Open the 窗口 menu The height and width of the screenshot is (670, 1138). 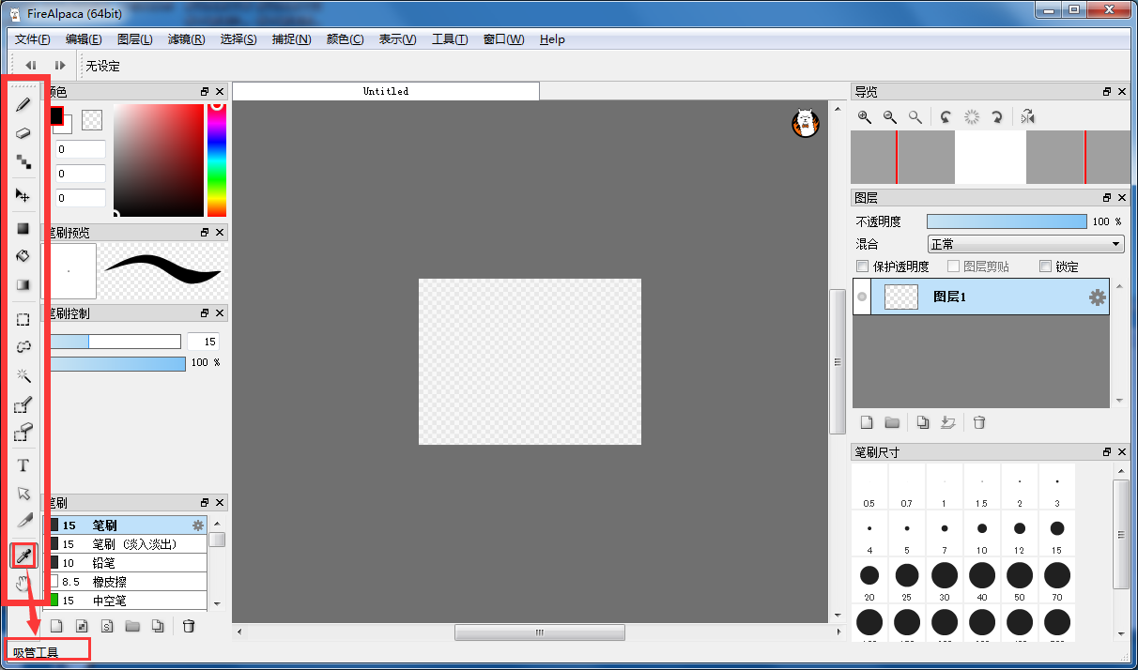503,39
